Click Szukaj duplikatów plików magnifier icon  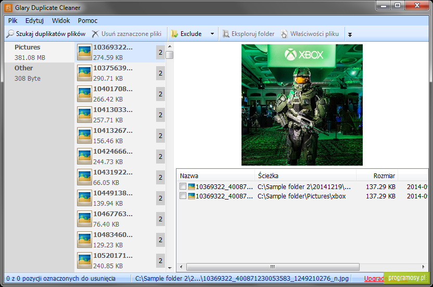(x=10, y=34)
